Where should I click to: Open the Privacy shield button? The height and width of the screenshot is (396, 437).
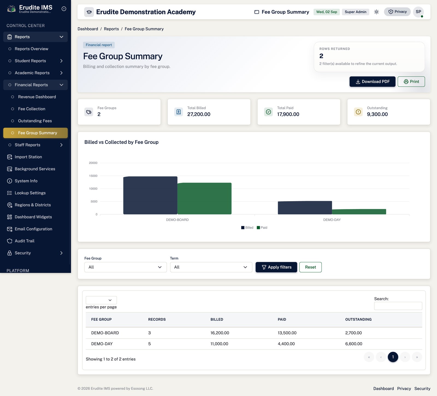coord(397,12)
